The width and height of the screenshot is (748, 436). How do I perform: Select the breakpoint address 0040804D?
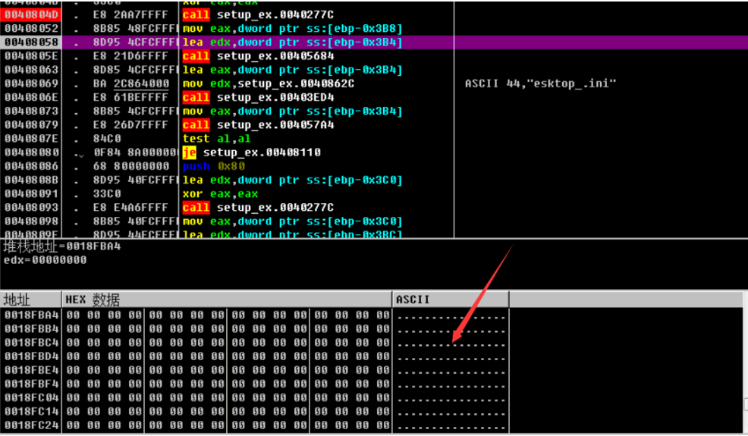click(x=31, y=15)
